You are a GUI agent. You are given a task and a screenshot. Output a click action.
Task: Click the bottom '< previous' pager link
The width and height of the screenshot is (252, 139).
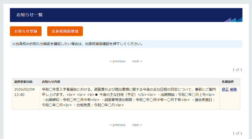click(117, 125)
